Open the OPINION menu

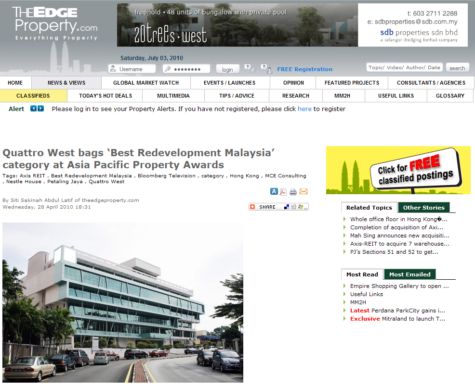click(x=293, y=83)
